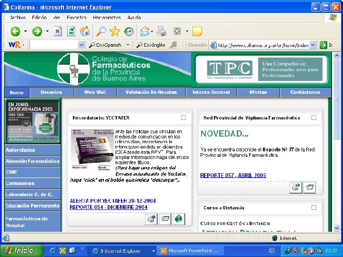
Task: Click the En>Spanish translate button
Action: [105, 45]
